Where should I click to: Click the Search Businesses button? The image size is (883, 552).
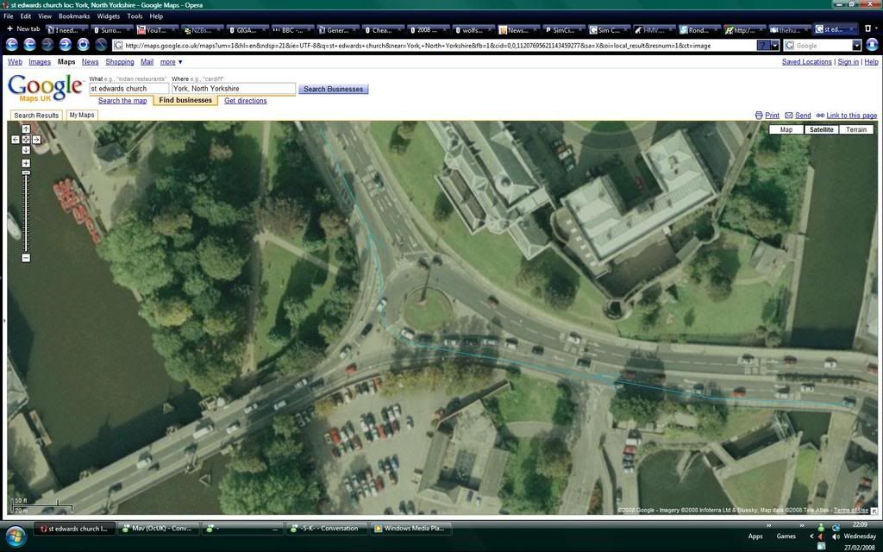click(334, 89)
